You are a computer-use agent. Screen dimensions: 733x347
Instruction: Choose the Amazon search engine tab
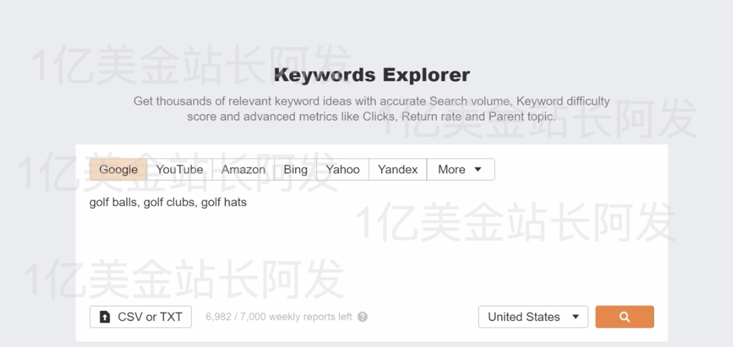[x=243, y=169]
